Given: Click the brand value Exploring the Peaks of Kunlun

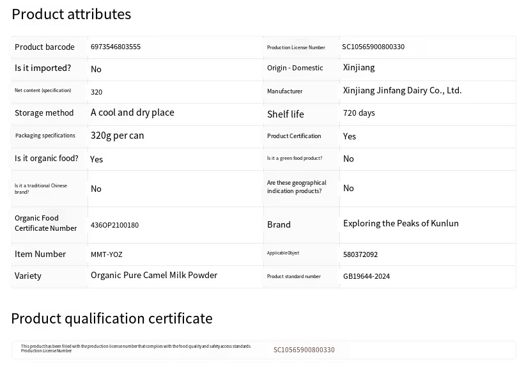Looking at the screenshot, I should [401, 224].
